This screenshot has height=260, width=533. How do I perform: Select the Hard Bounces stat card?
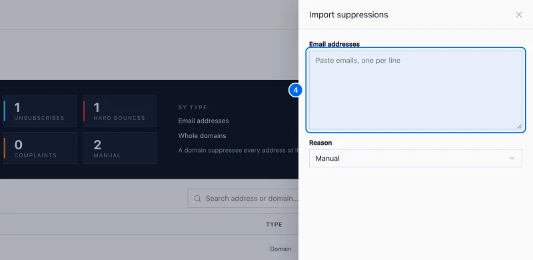coord(120,111)
